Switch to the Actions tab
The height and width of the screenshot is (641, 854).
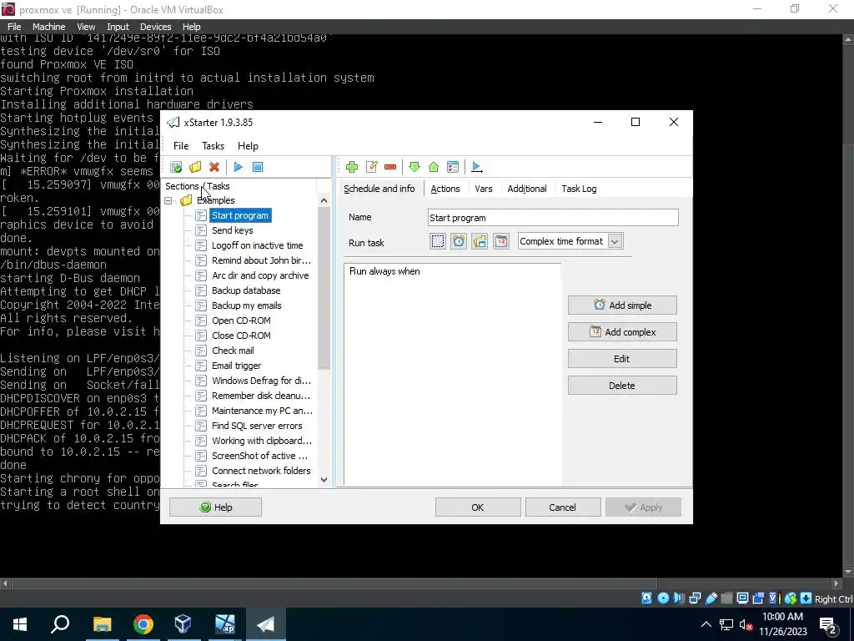(445, 189)
